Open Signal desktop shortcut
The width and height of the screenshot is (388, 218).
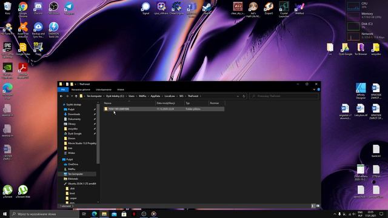tap(145, 8)
